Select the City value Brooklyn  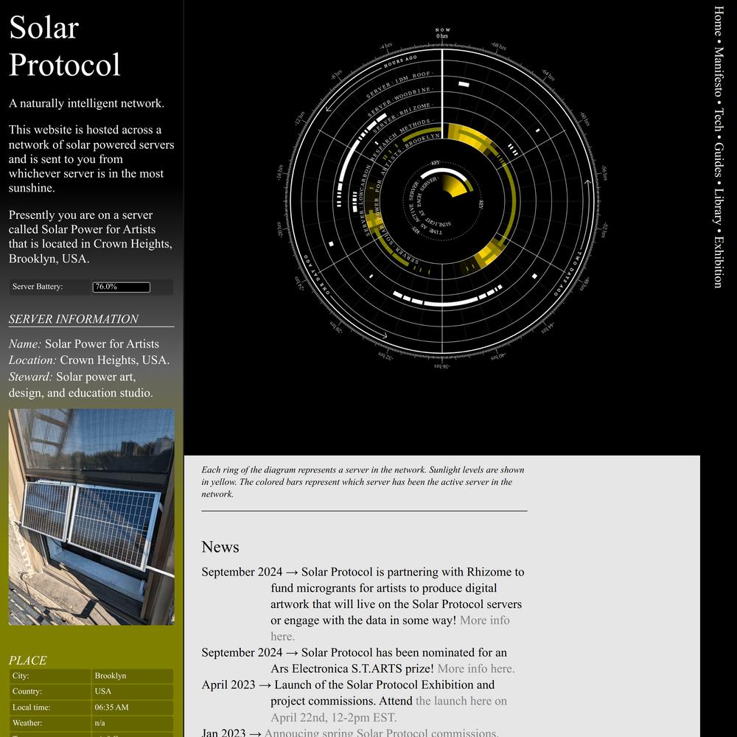[111, 675]
